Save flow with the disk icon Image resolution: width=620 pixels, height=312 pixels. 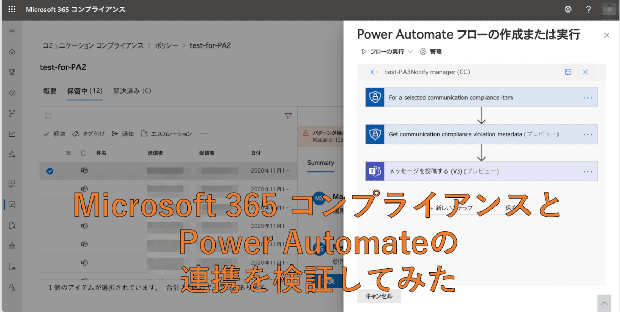pyautogui.click(x=568, y=72)
